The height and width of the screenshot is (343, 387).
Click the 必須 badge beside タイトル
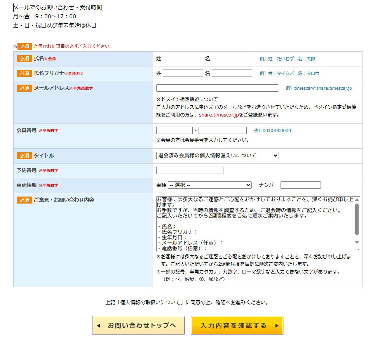[24, 155]
